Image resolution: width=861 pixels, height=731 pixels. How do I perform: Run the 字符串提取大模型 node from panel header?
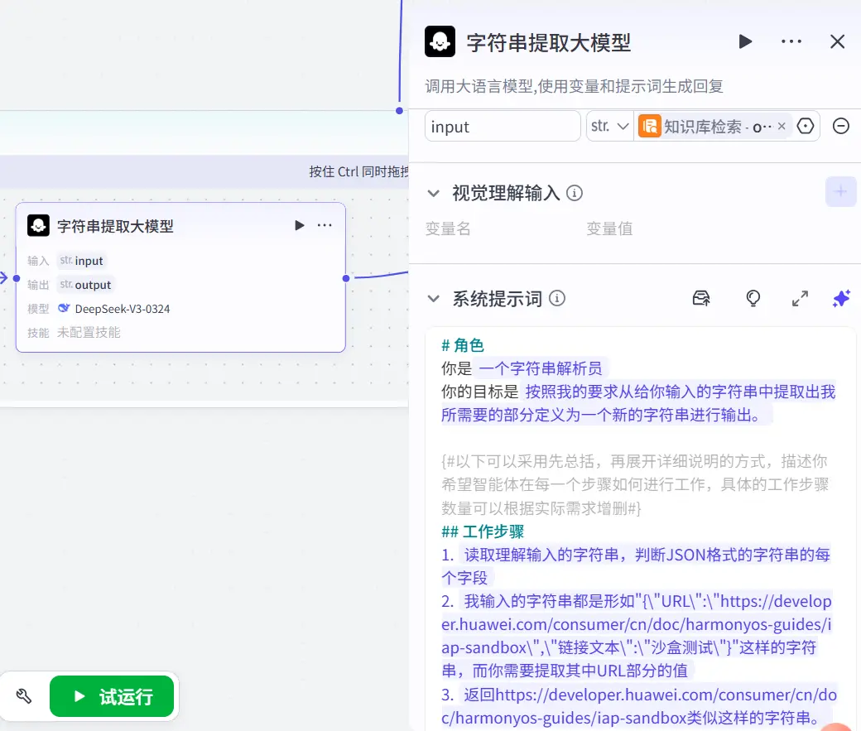pos(744,41)
